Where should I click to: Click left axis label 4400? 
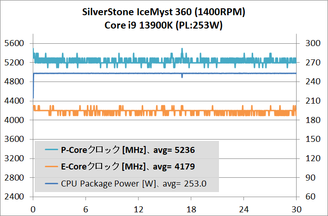coord(14,101)
